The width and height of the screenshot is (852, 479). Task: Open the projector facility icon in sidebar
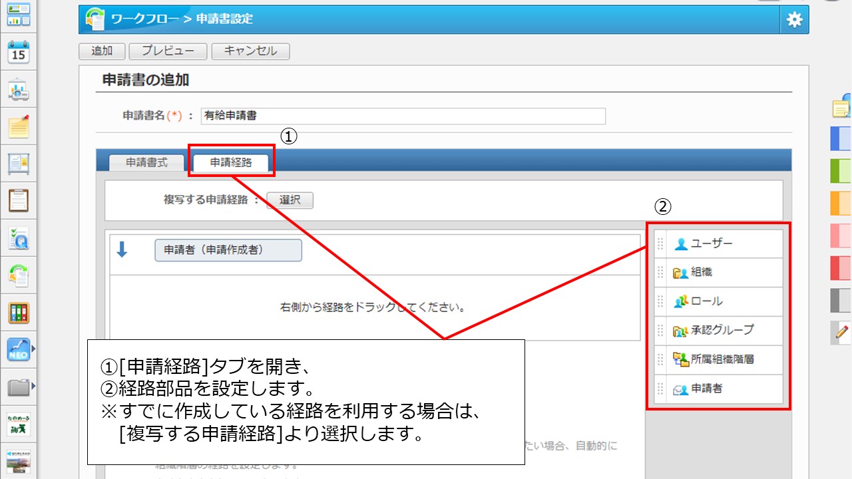(x=19, y=90)
